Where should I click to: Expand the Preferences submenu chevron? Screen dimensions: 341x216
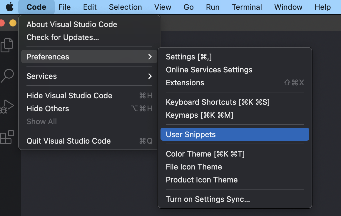click(x=150, y=57)
